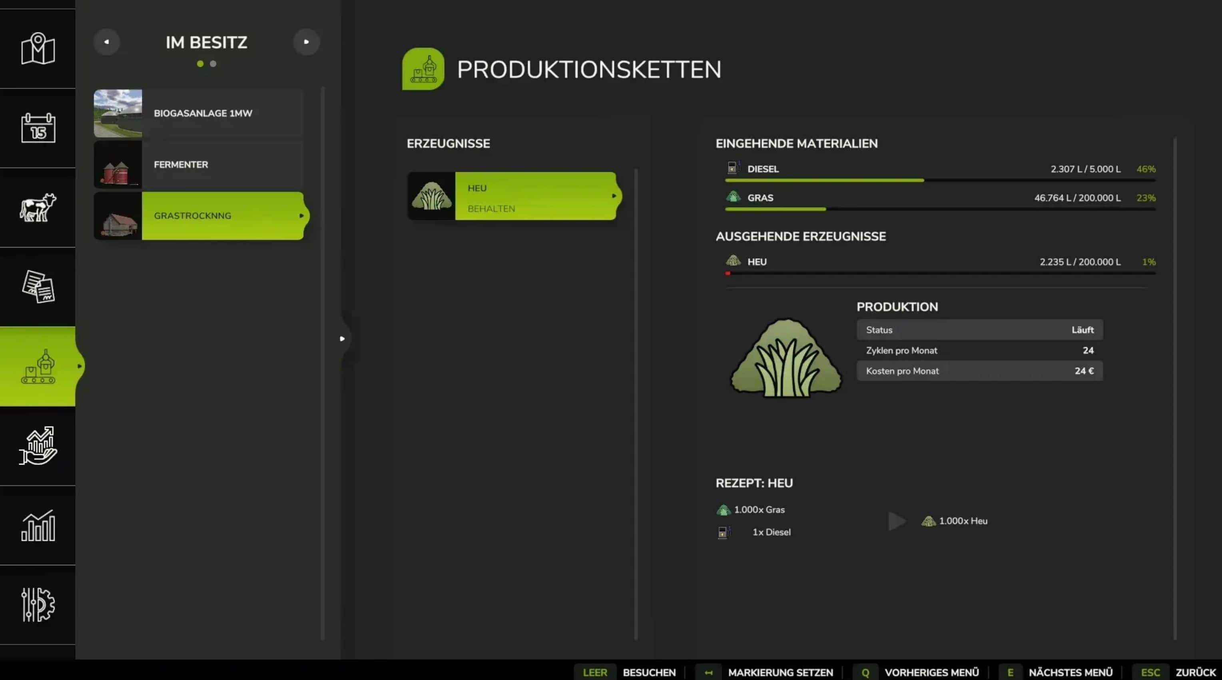
Task: Open the calendar icon in sidebar
Action: 38,128
